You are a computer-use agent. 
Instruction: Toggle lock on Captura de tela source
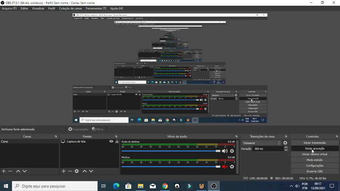click(117, 141)
